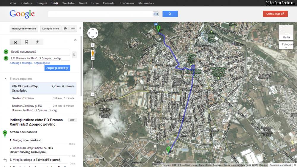Close the directions panel X
Screen dimensions: 297x167
(75, 40)
